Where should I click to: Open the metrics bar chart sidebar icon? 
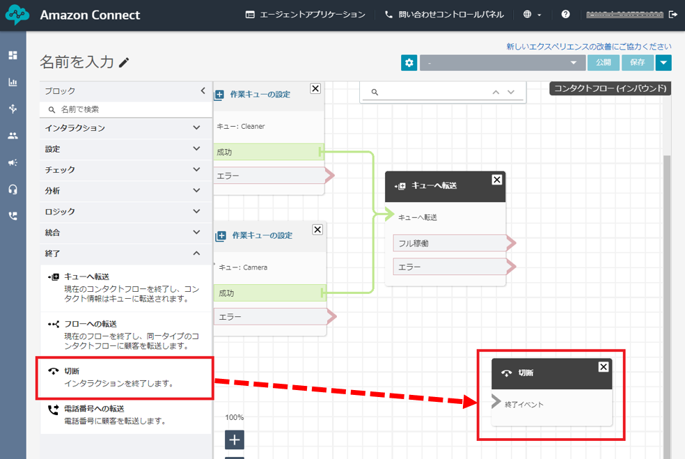[x=13, y=82]
